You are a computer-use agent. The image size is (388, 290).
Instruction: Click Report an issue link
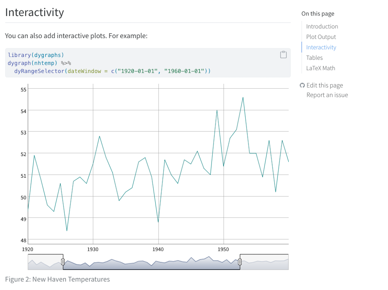click(327, 95)
